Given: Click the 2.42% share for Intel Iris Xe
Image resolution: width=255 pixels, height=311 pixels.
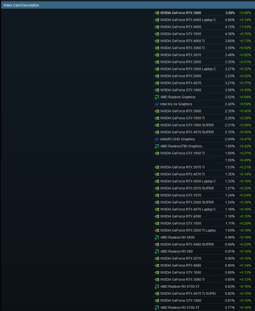Looking at the screenshot, I should (230, 104).
